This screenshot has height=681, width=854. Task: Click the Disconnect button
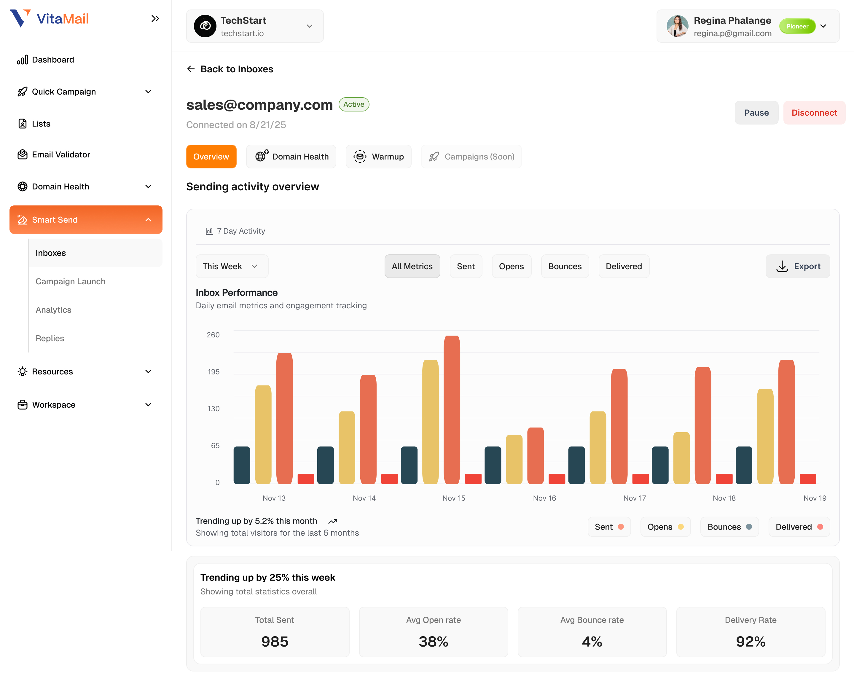814,113
